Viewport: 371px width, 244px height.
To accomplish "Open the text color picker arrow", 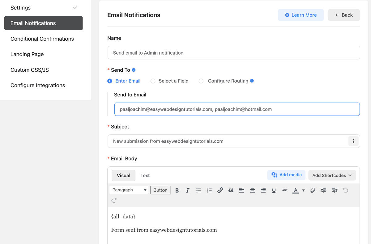I will (x=303, y=190).
